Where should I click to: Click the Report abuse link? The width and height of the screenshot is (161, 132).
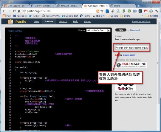point(15,31)
